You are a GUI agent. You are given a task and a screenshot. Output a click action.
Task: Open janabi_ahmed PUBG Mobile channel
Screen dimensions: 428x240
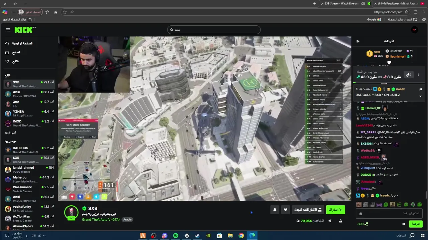pos(29,169)
